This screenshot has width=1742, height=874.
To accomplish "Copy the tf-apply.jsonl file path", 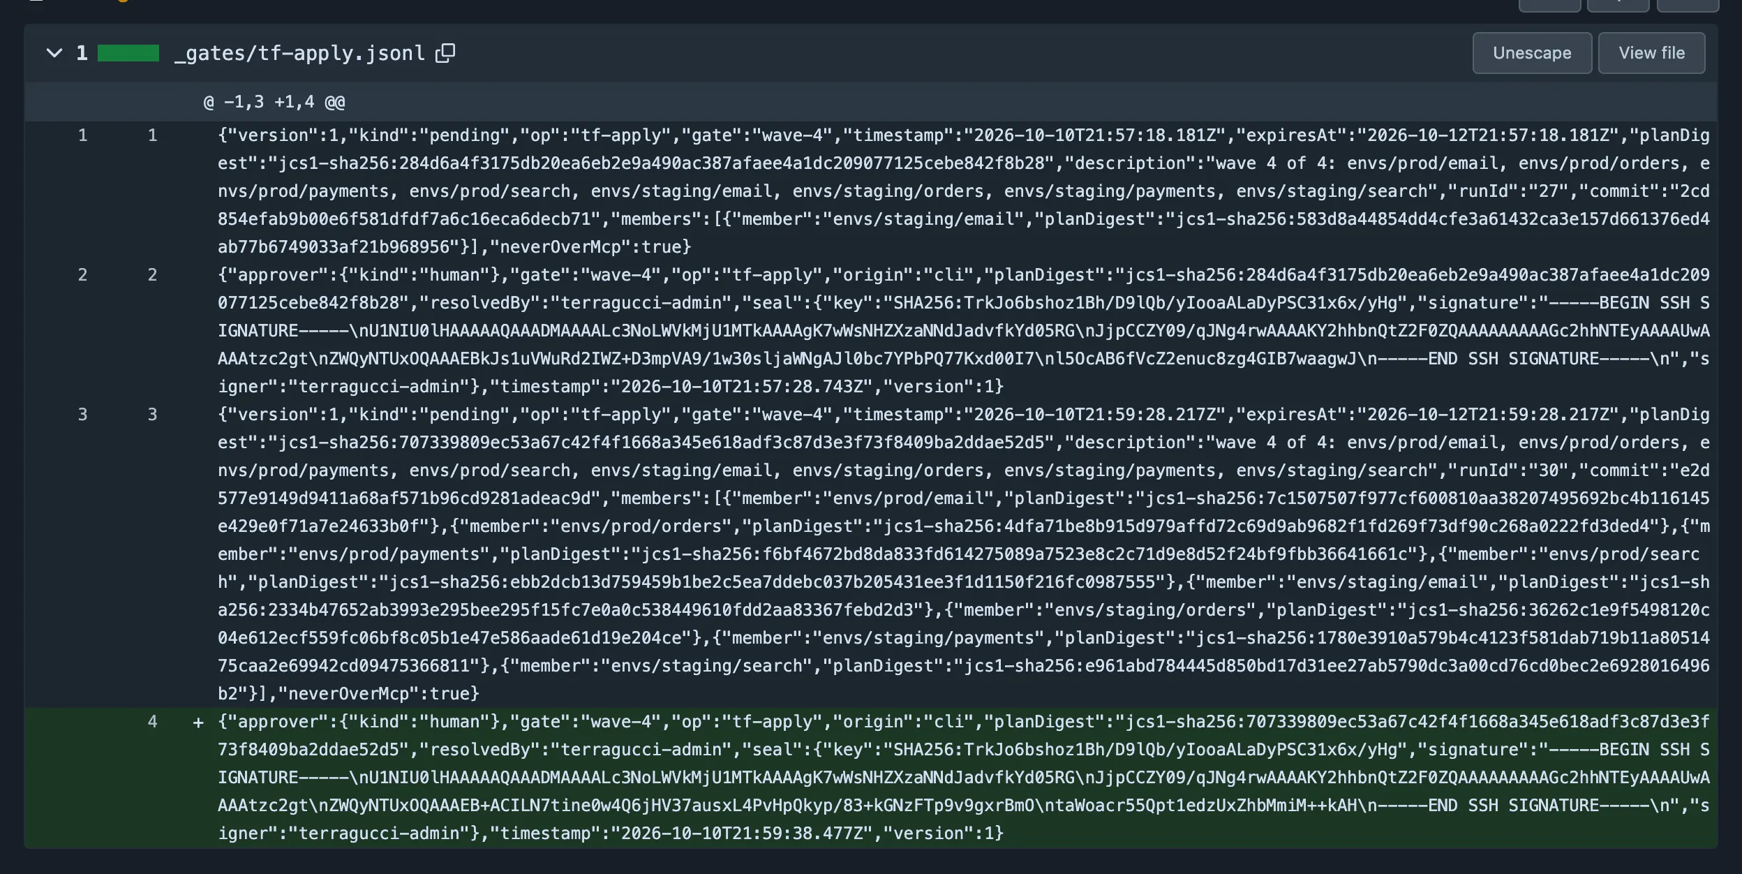I will pyautogui.click(x=445, y=53).
